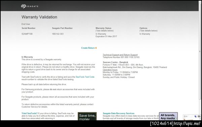
Task: Click 'Sunday and Public Holiday: Closed' line
Action: tap(119, 77)
